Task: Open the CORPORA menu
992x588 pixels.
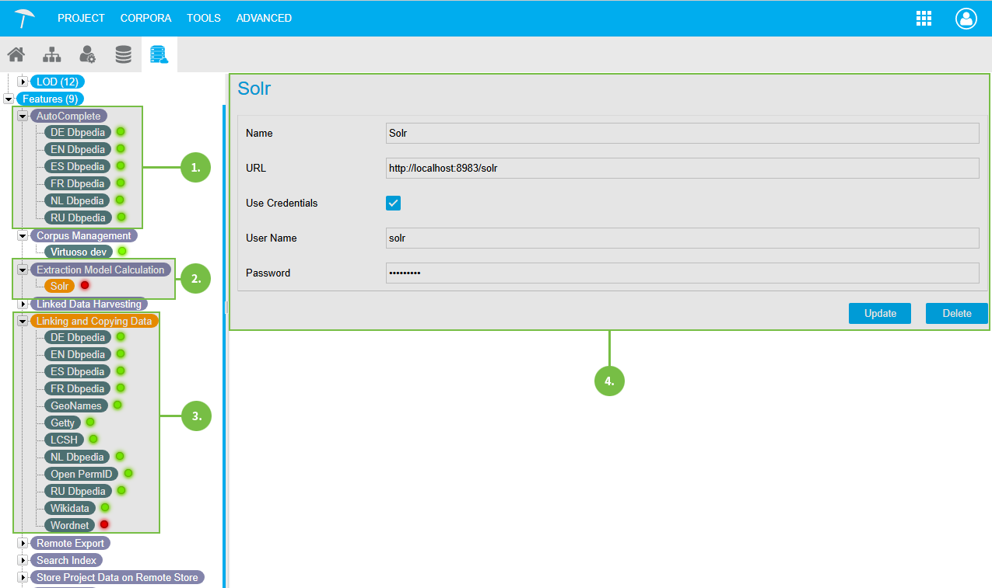Action: (145, 18)
